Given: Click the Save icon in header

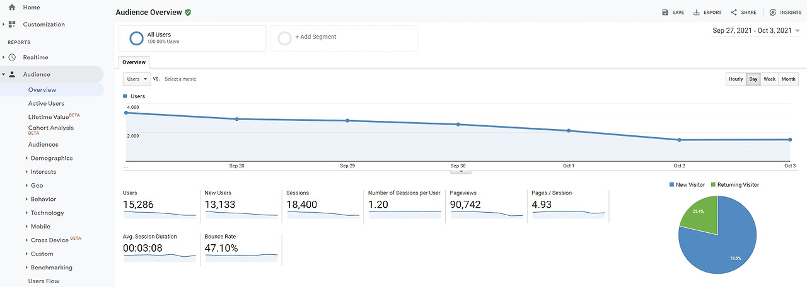Looking at the screenshot, I should (665, 13).
